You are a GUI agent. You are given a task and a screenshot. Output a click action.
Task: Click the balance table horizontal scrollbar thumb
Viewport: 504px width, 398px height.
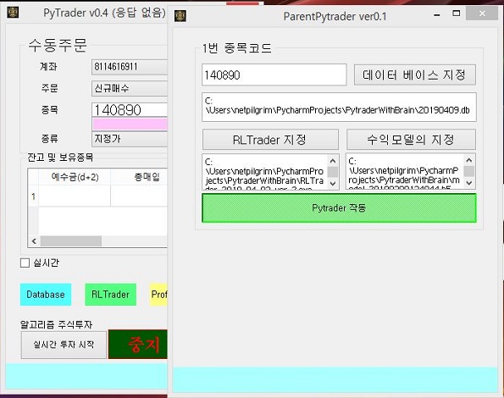(70, 241)
